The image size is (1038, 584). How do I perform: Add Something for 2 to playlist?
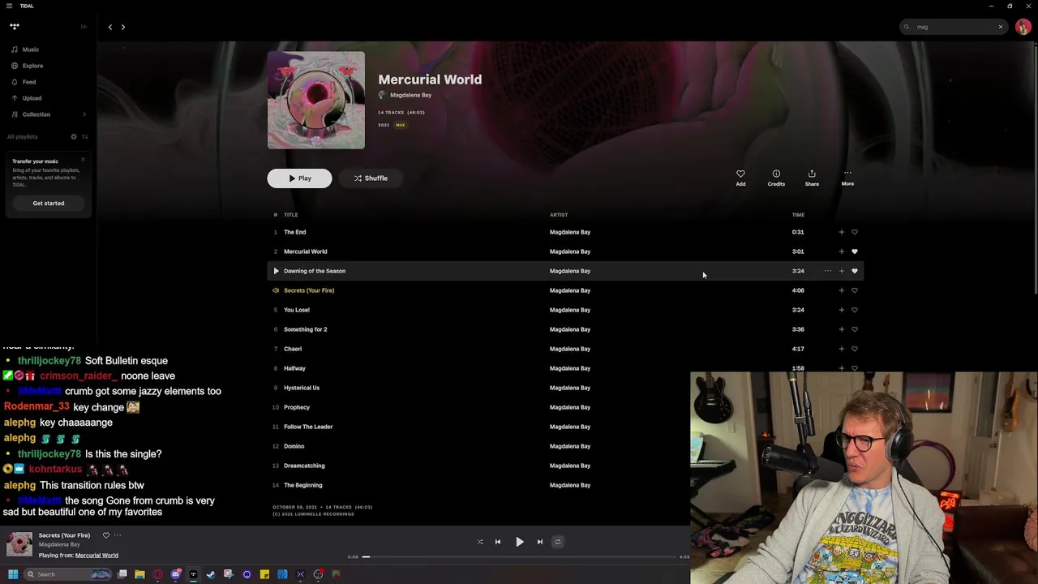[x=841, y=329]
